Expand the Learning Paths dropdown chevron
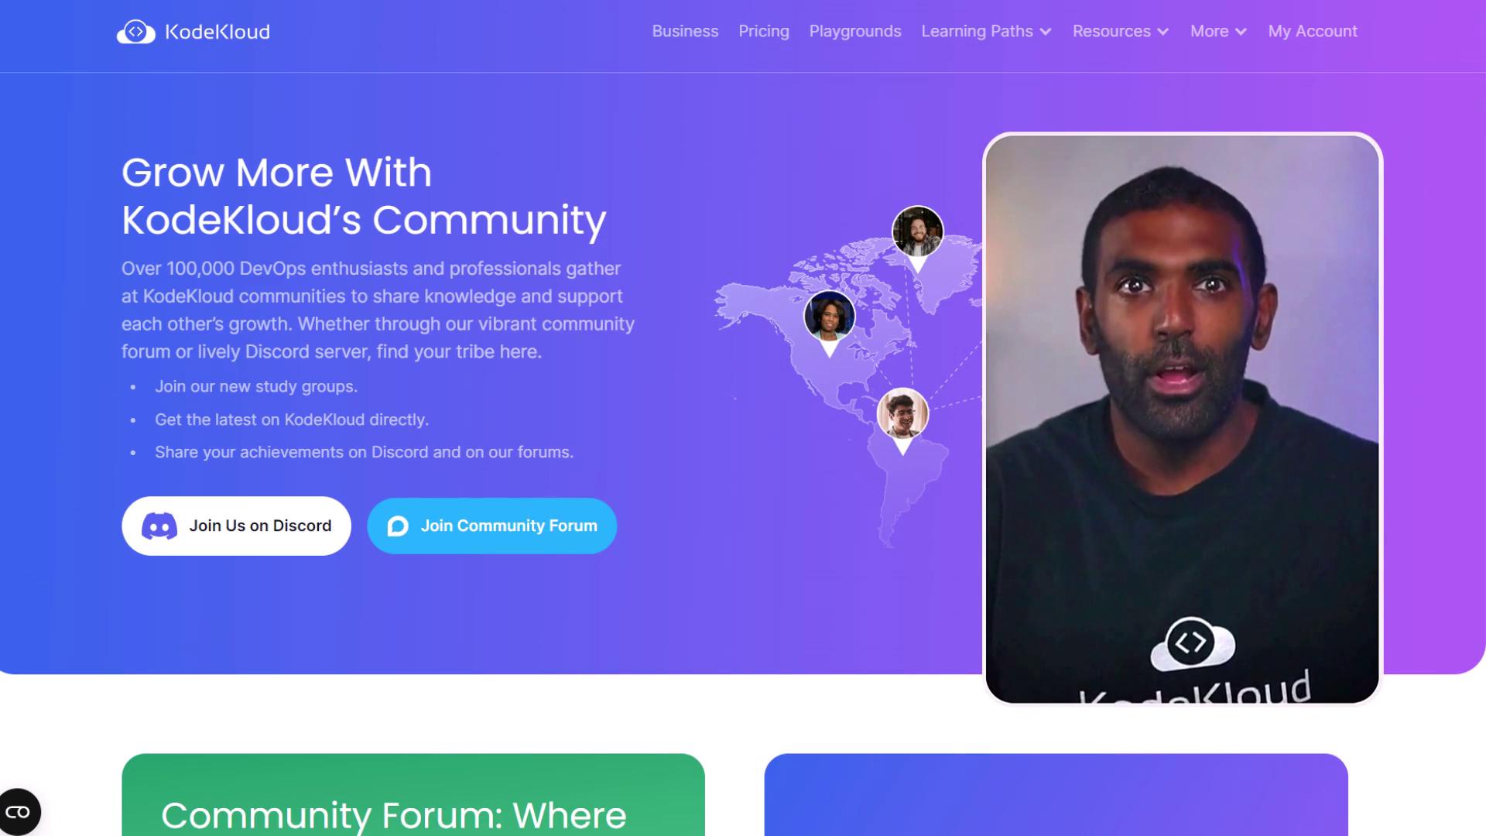Image resolution: width=1486 pixels, height=836 pixels. (x=1046, y=32)
